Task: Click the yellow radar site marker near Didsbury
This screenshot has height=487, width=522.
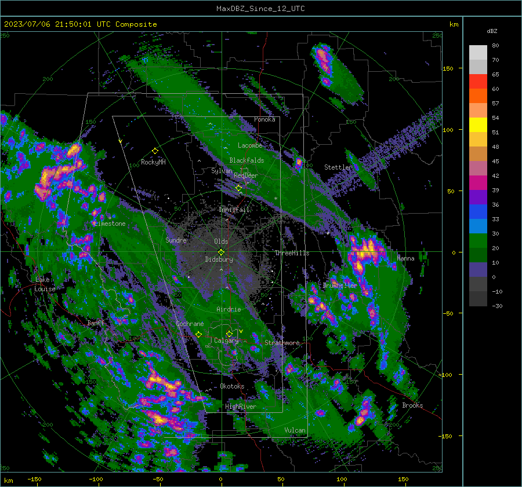Action: [221, 252]
